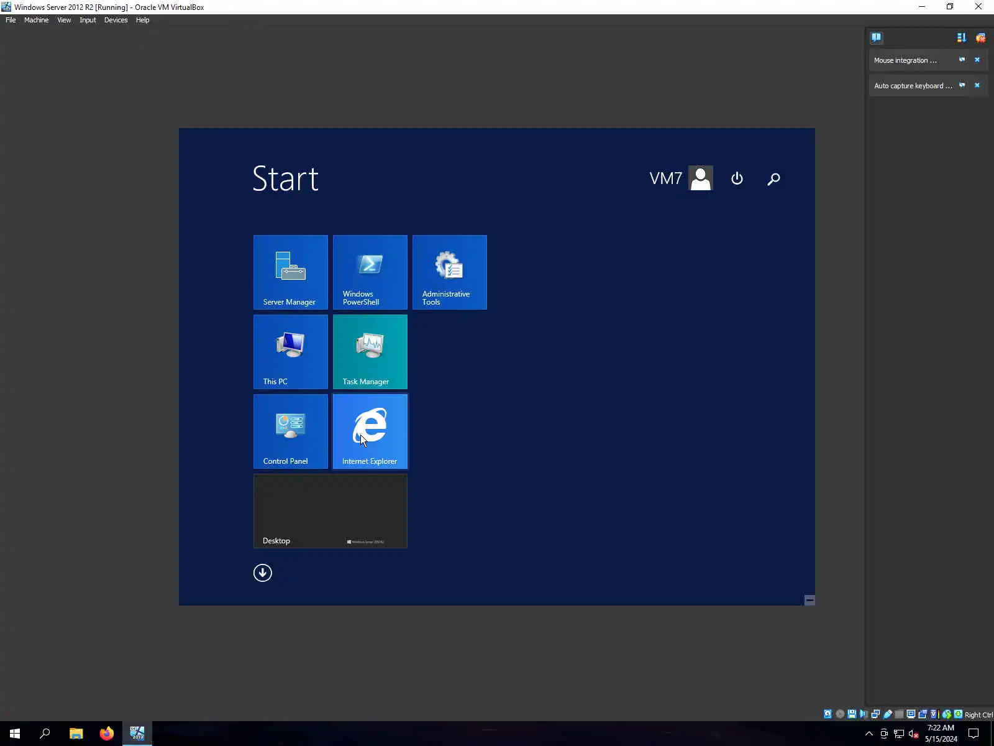Screen dimensions: 994x746
Task: Click the hard disk activity status icon
Action: tap(828, 714)
